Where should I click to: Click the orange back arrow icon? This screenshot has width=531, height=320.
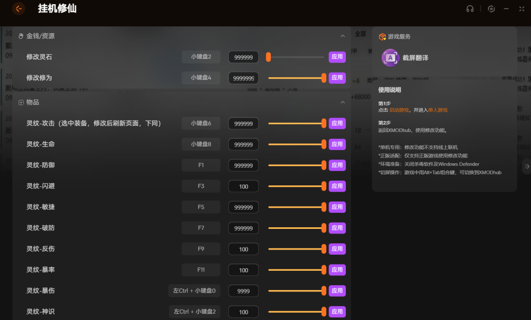[x=19, y=9]
